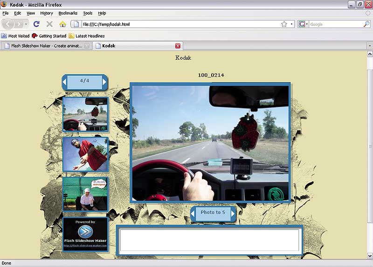
Task: Go to previous thumbnail page
Action: [64, 82]
